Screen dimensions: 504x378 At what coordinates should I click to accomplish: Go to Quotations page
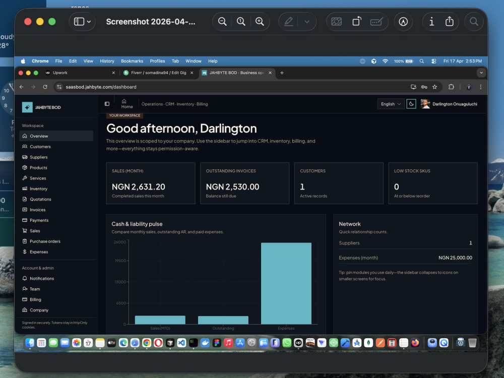56,199
